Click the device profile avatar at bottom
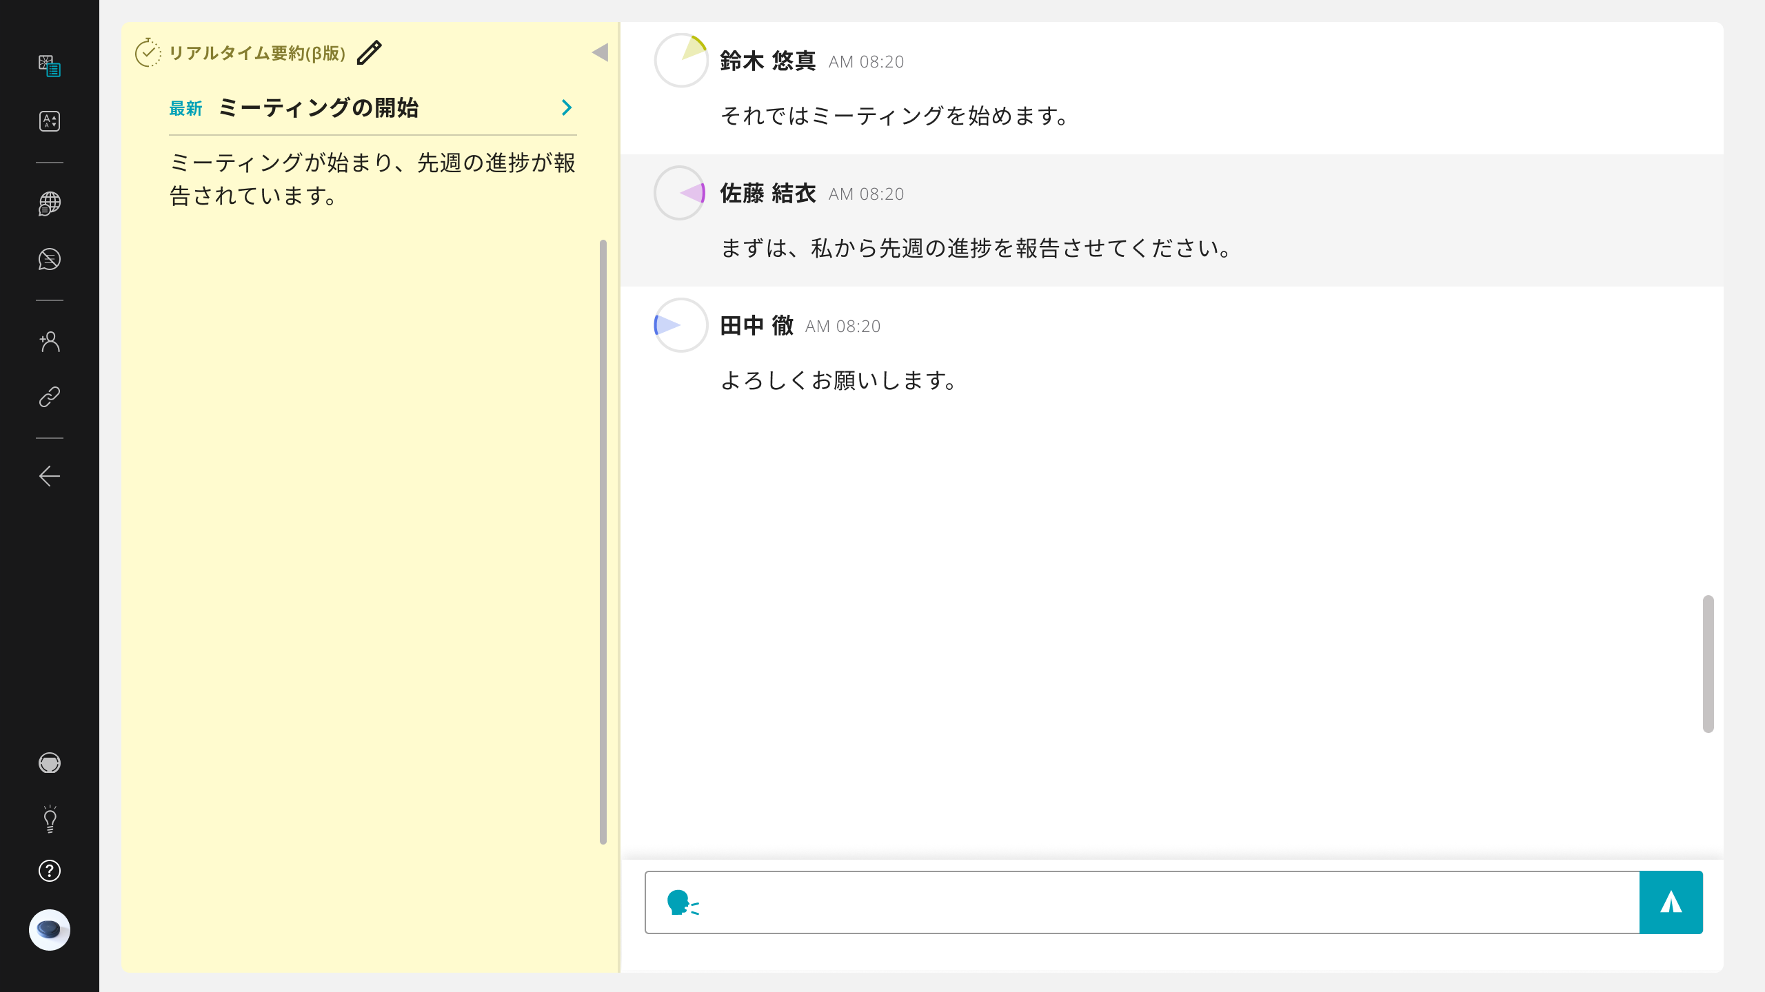 (49, 930)
